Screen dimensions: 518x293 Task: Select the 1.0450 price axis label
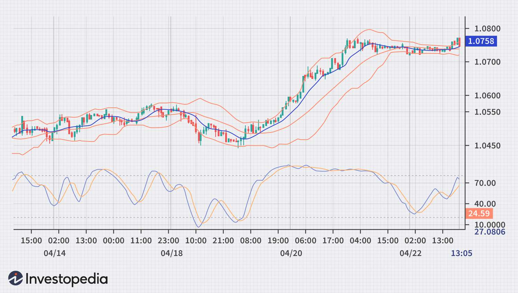coord(487,145)
